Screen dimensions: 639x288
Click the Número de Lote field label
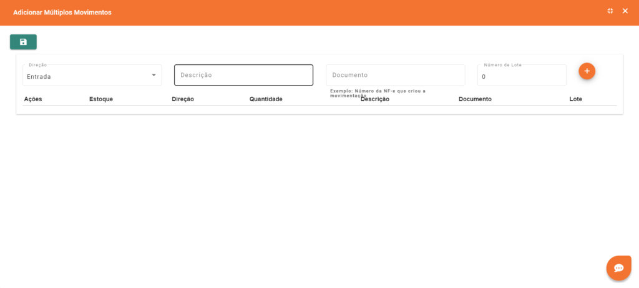pyautogui.click(x=502, y=65)
